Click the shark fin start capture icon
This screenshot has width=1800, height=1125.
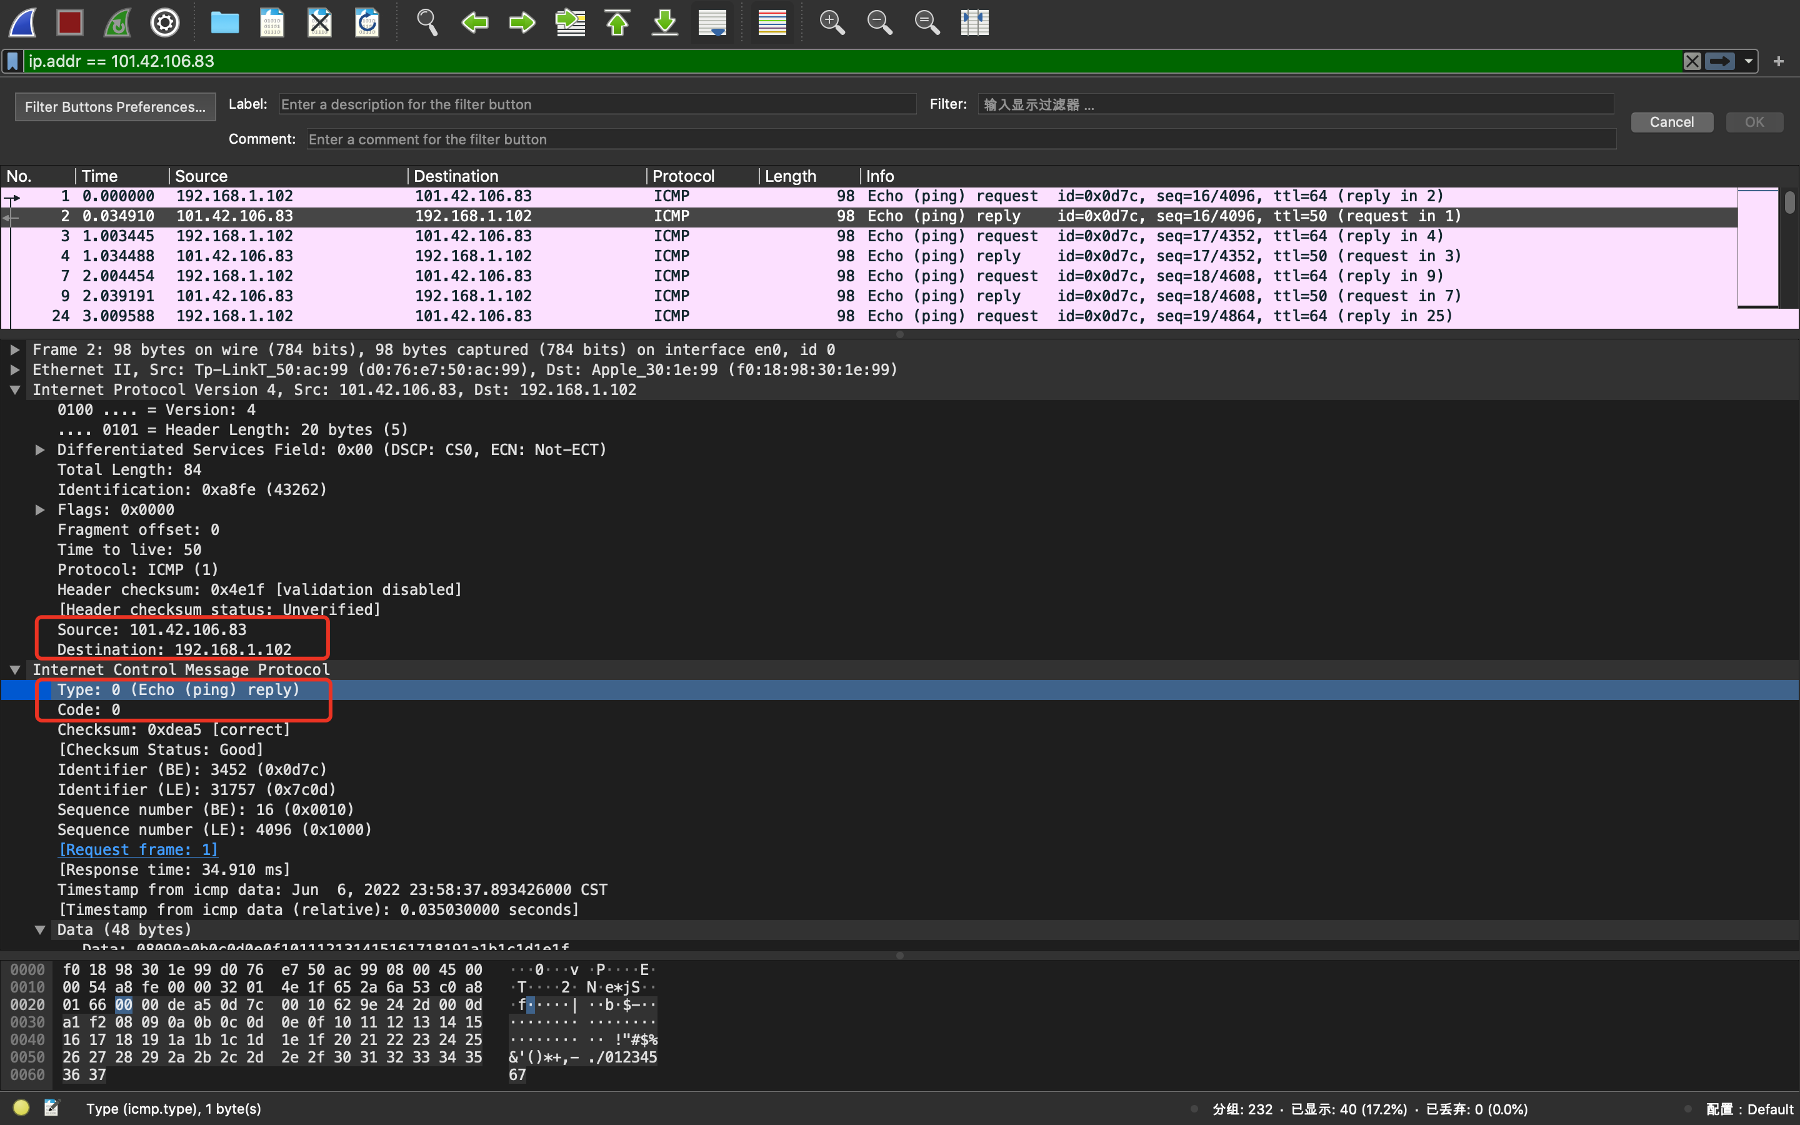click(22, 23)
